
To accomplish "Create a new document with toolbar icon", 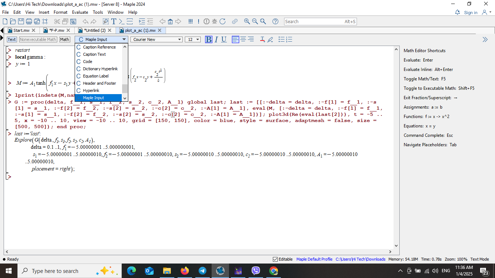I will point(5,21).
